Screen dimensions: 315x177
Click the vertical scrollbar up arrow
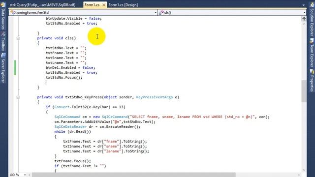304,24
